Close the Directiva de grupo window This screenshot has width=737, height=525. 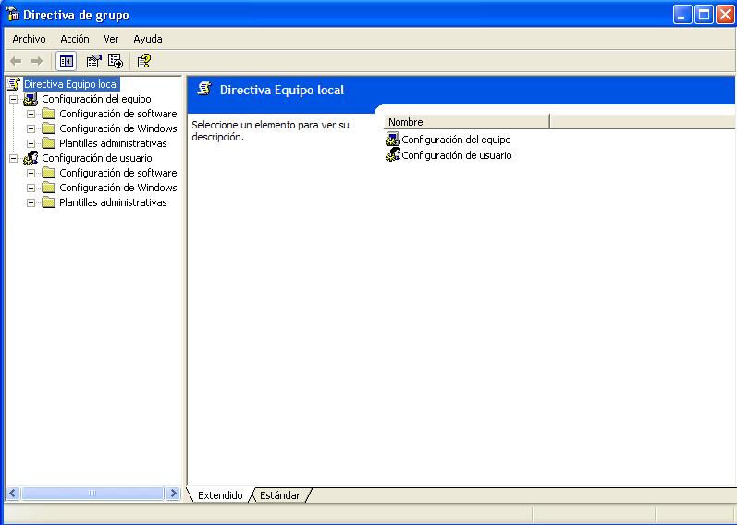click(x=725, y=15)
